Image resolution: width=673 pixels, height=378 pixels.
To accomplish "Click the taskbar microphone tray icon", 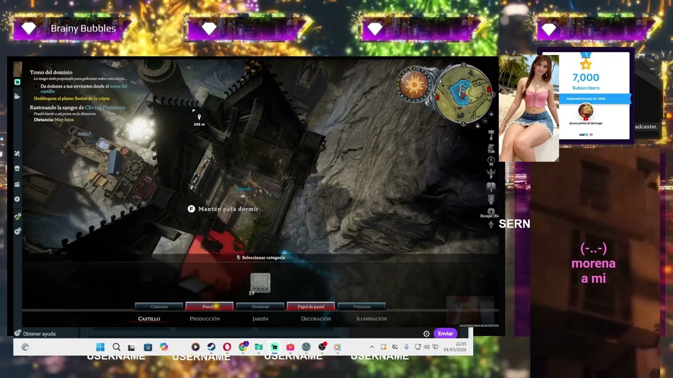I will pos(406,347).
